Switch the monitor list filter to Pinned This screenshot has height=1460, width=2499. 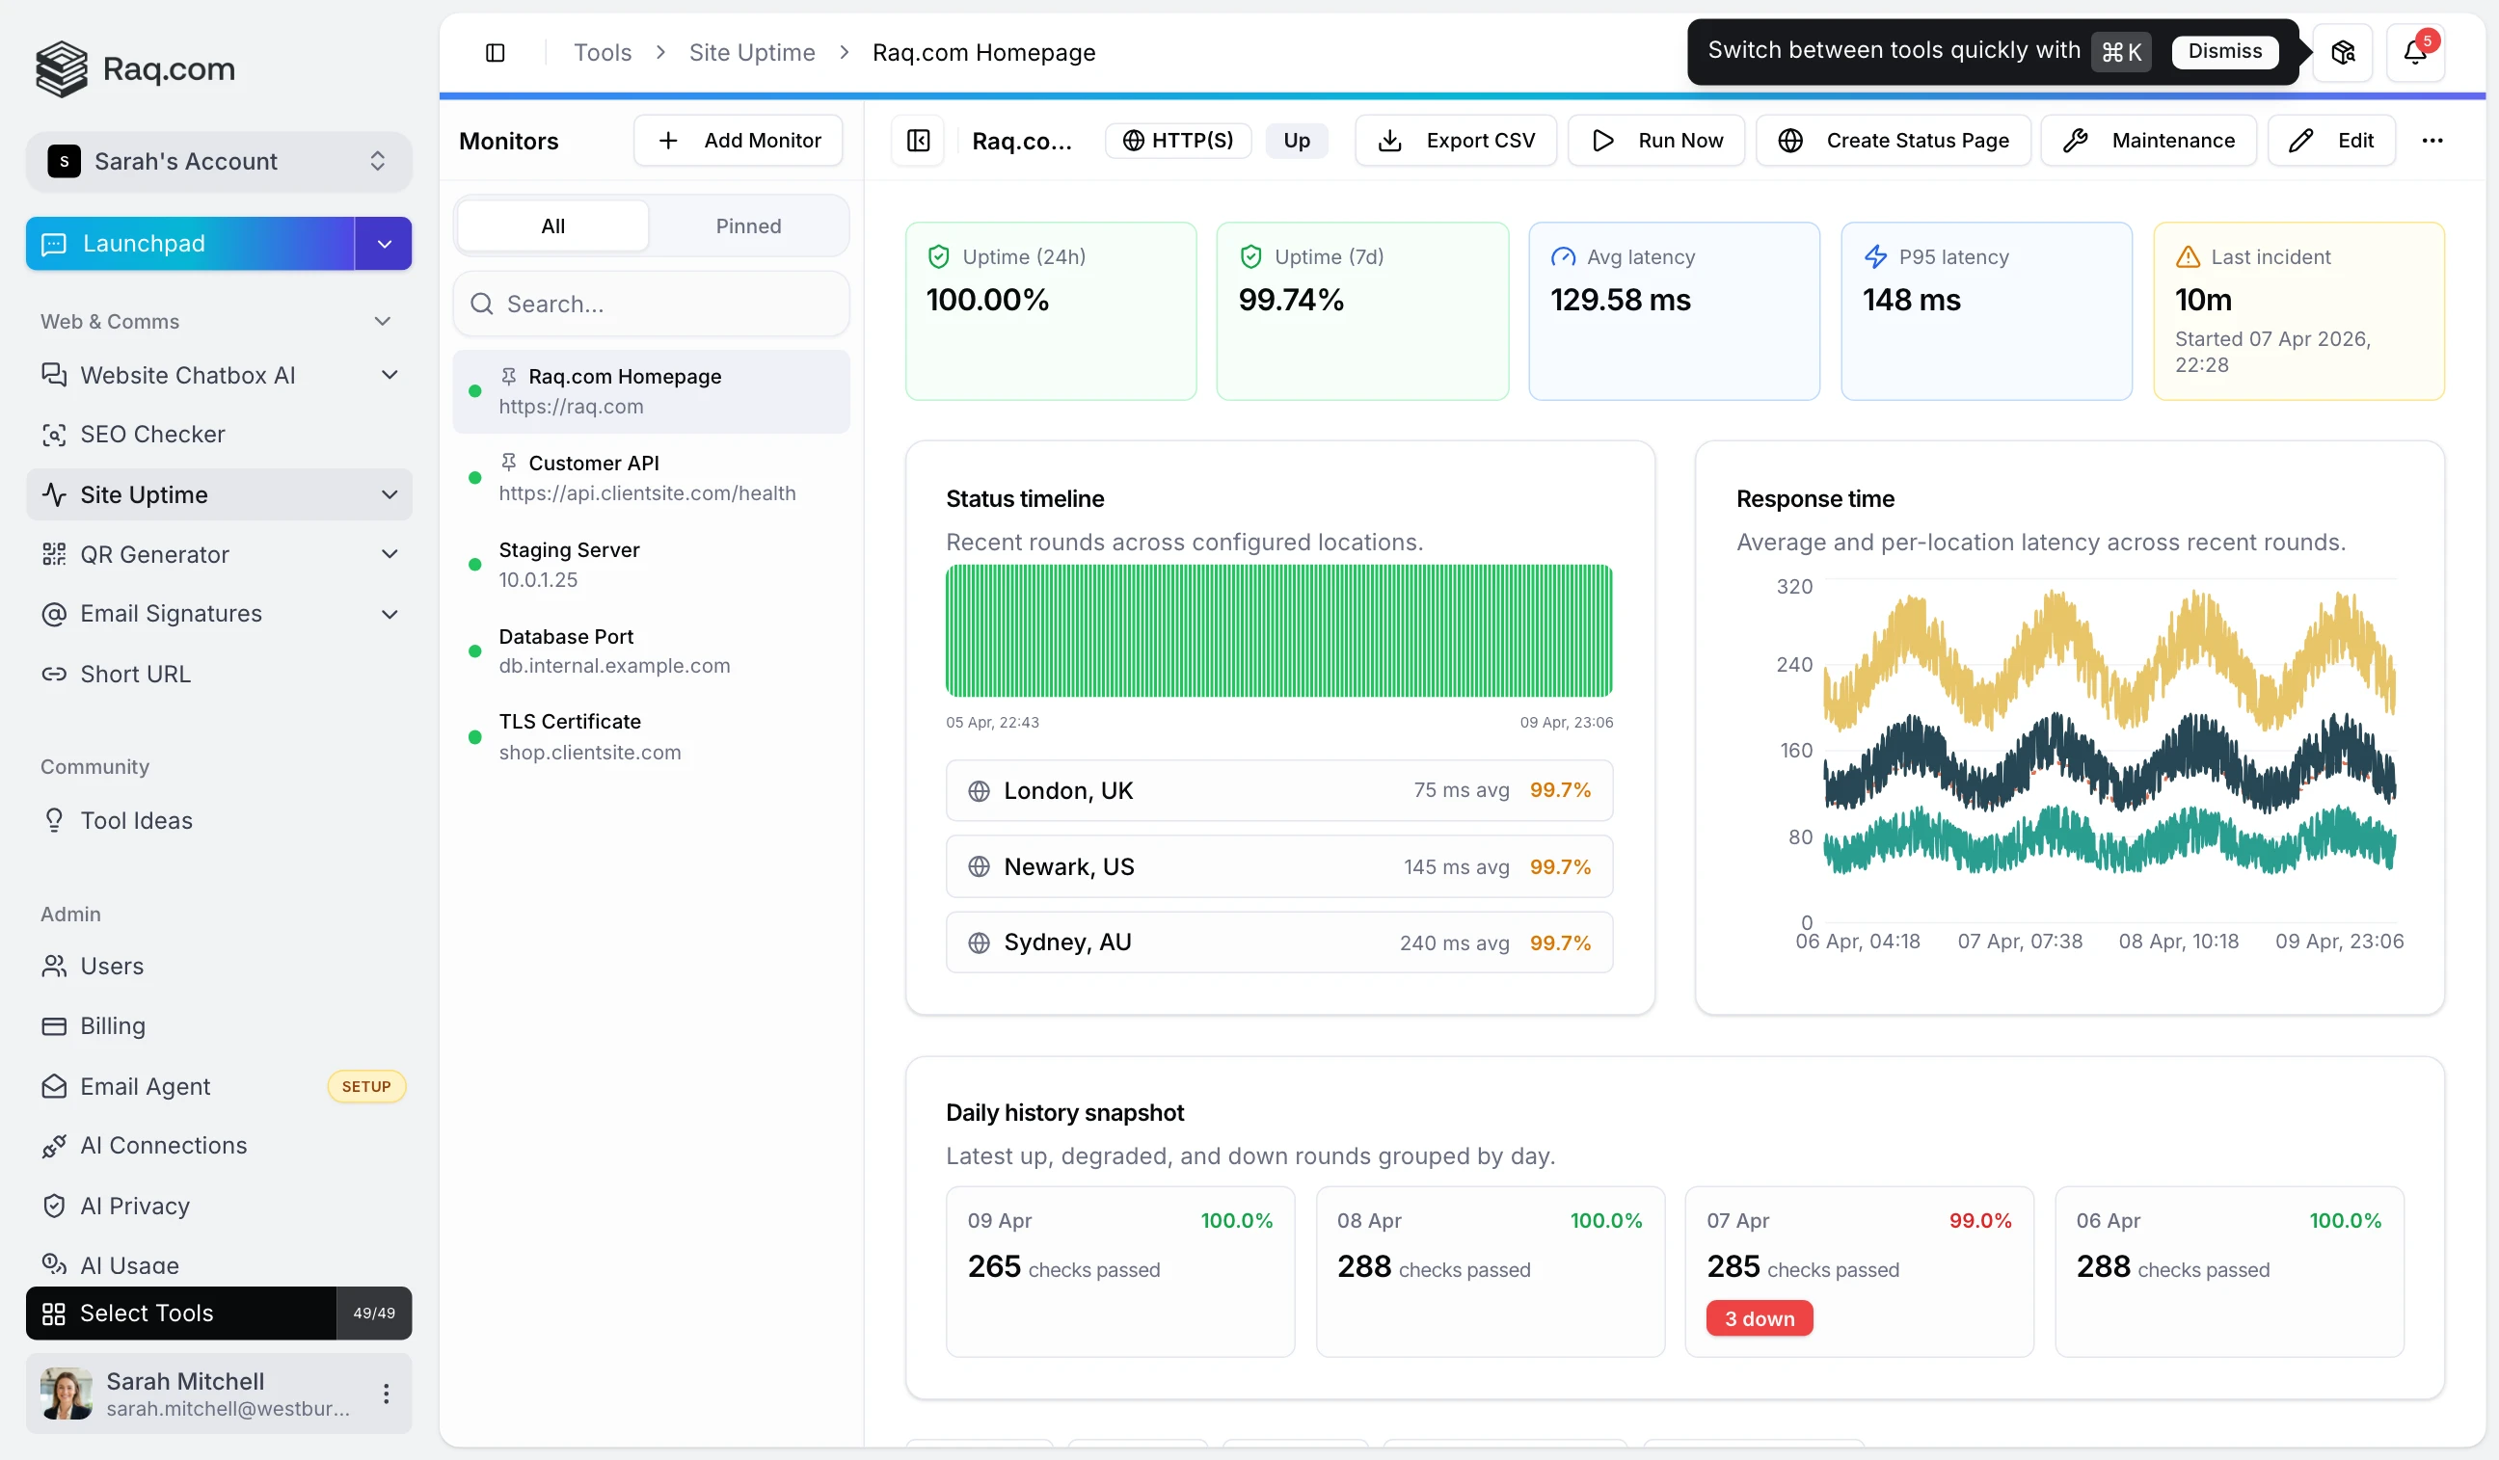(x=748, y=225)
